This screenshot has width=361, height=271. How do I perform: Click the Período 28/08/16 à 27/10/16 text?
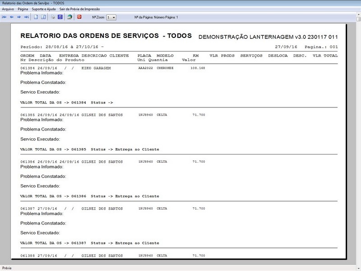click(62, 47)
